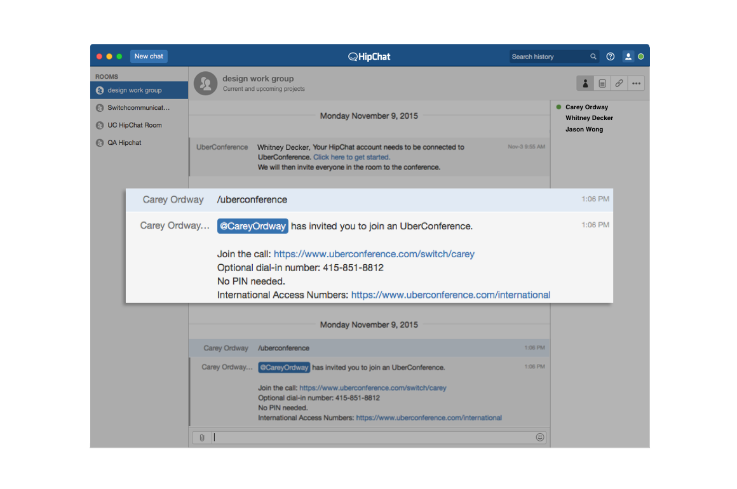The image size is (737, 489).
Task: Open the switch/carey link in chat history
Action: [x=373, y=388]
